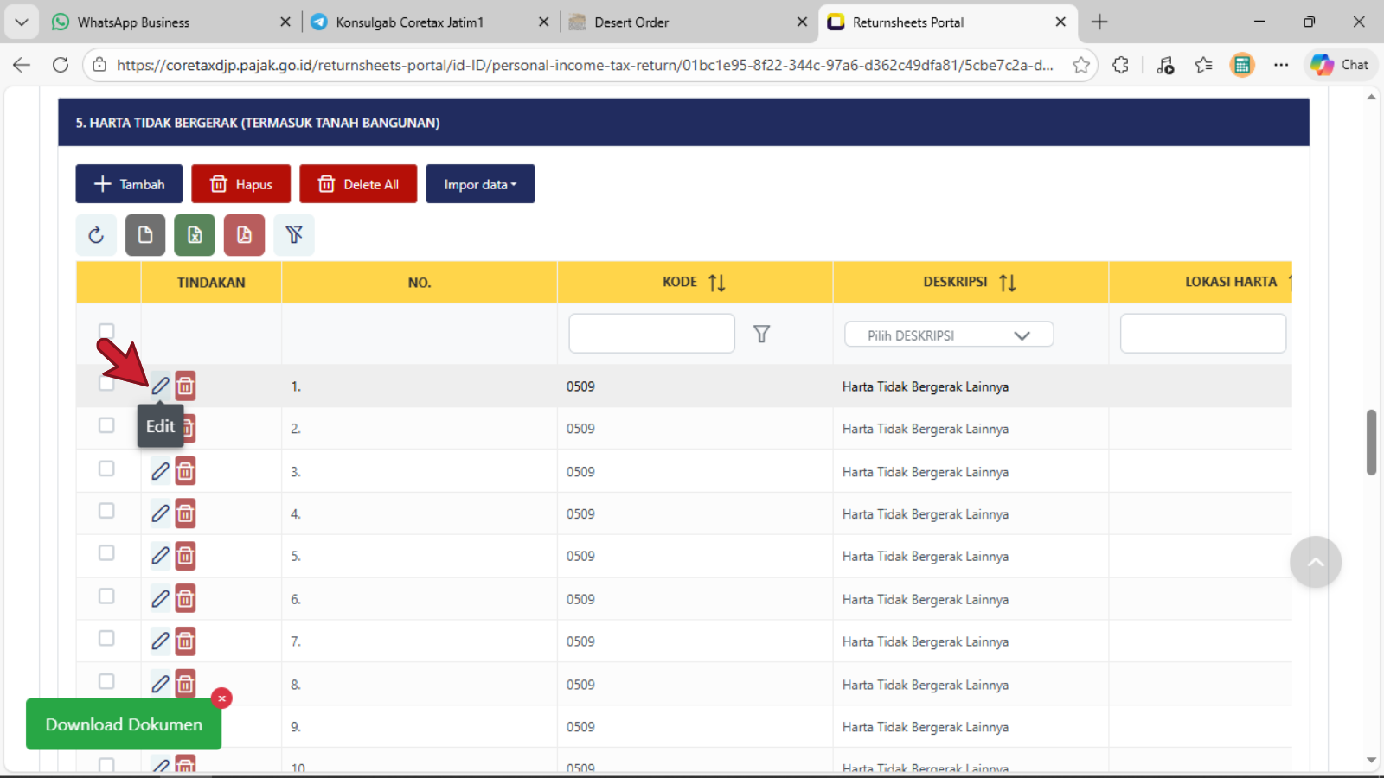
Task: Tick the checkbox for row 2
Action: (x=106, y=425)
